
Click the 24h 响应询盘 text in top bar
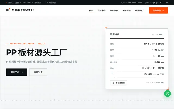[50, 3]
